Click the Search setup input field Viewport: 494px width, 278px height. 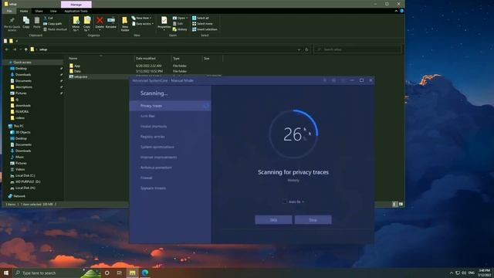click(x=358, y=49)
